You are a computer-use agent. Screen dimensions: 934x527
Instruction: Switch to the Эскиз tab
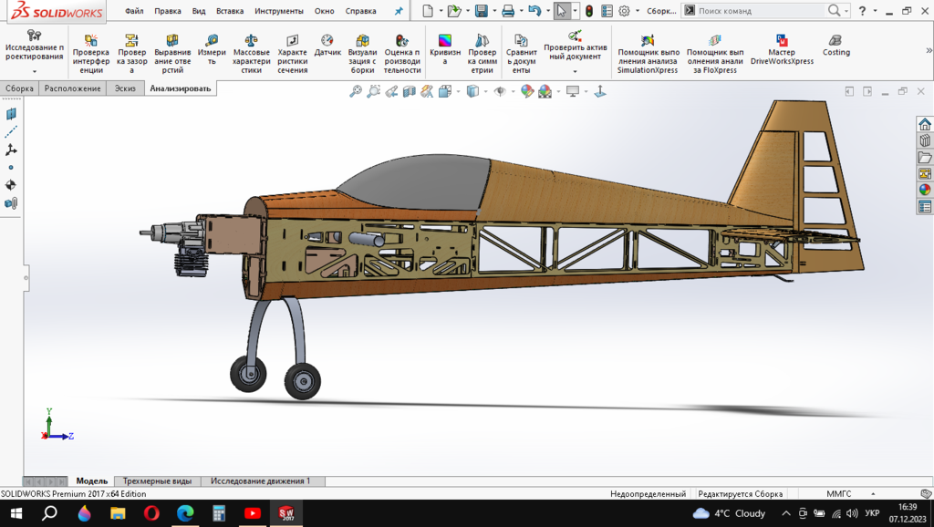click(123, 88)
